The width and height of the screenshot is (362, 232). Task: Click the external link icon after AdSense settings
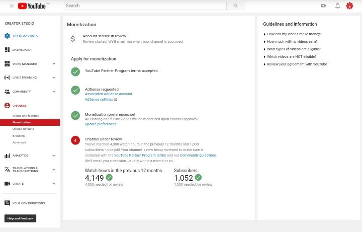pyautogui.click(x=116, y=100)
